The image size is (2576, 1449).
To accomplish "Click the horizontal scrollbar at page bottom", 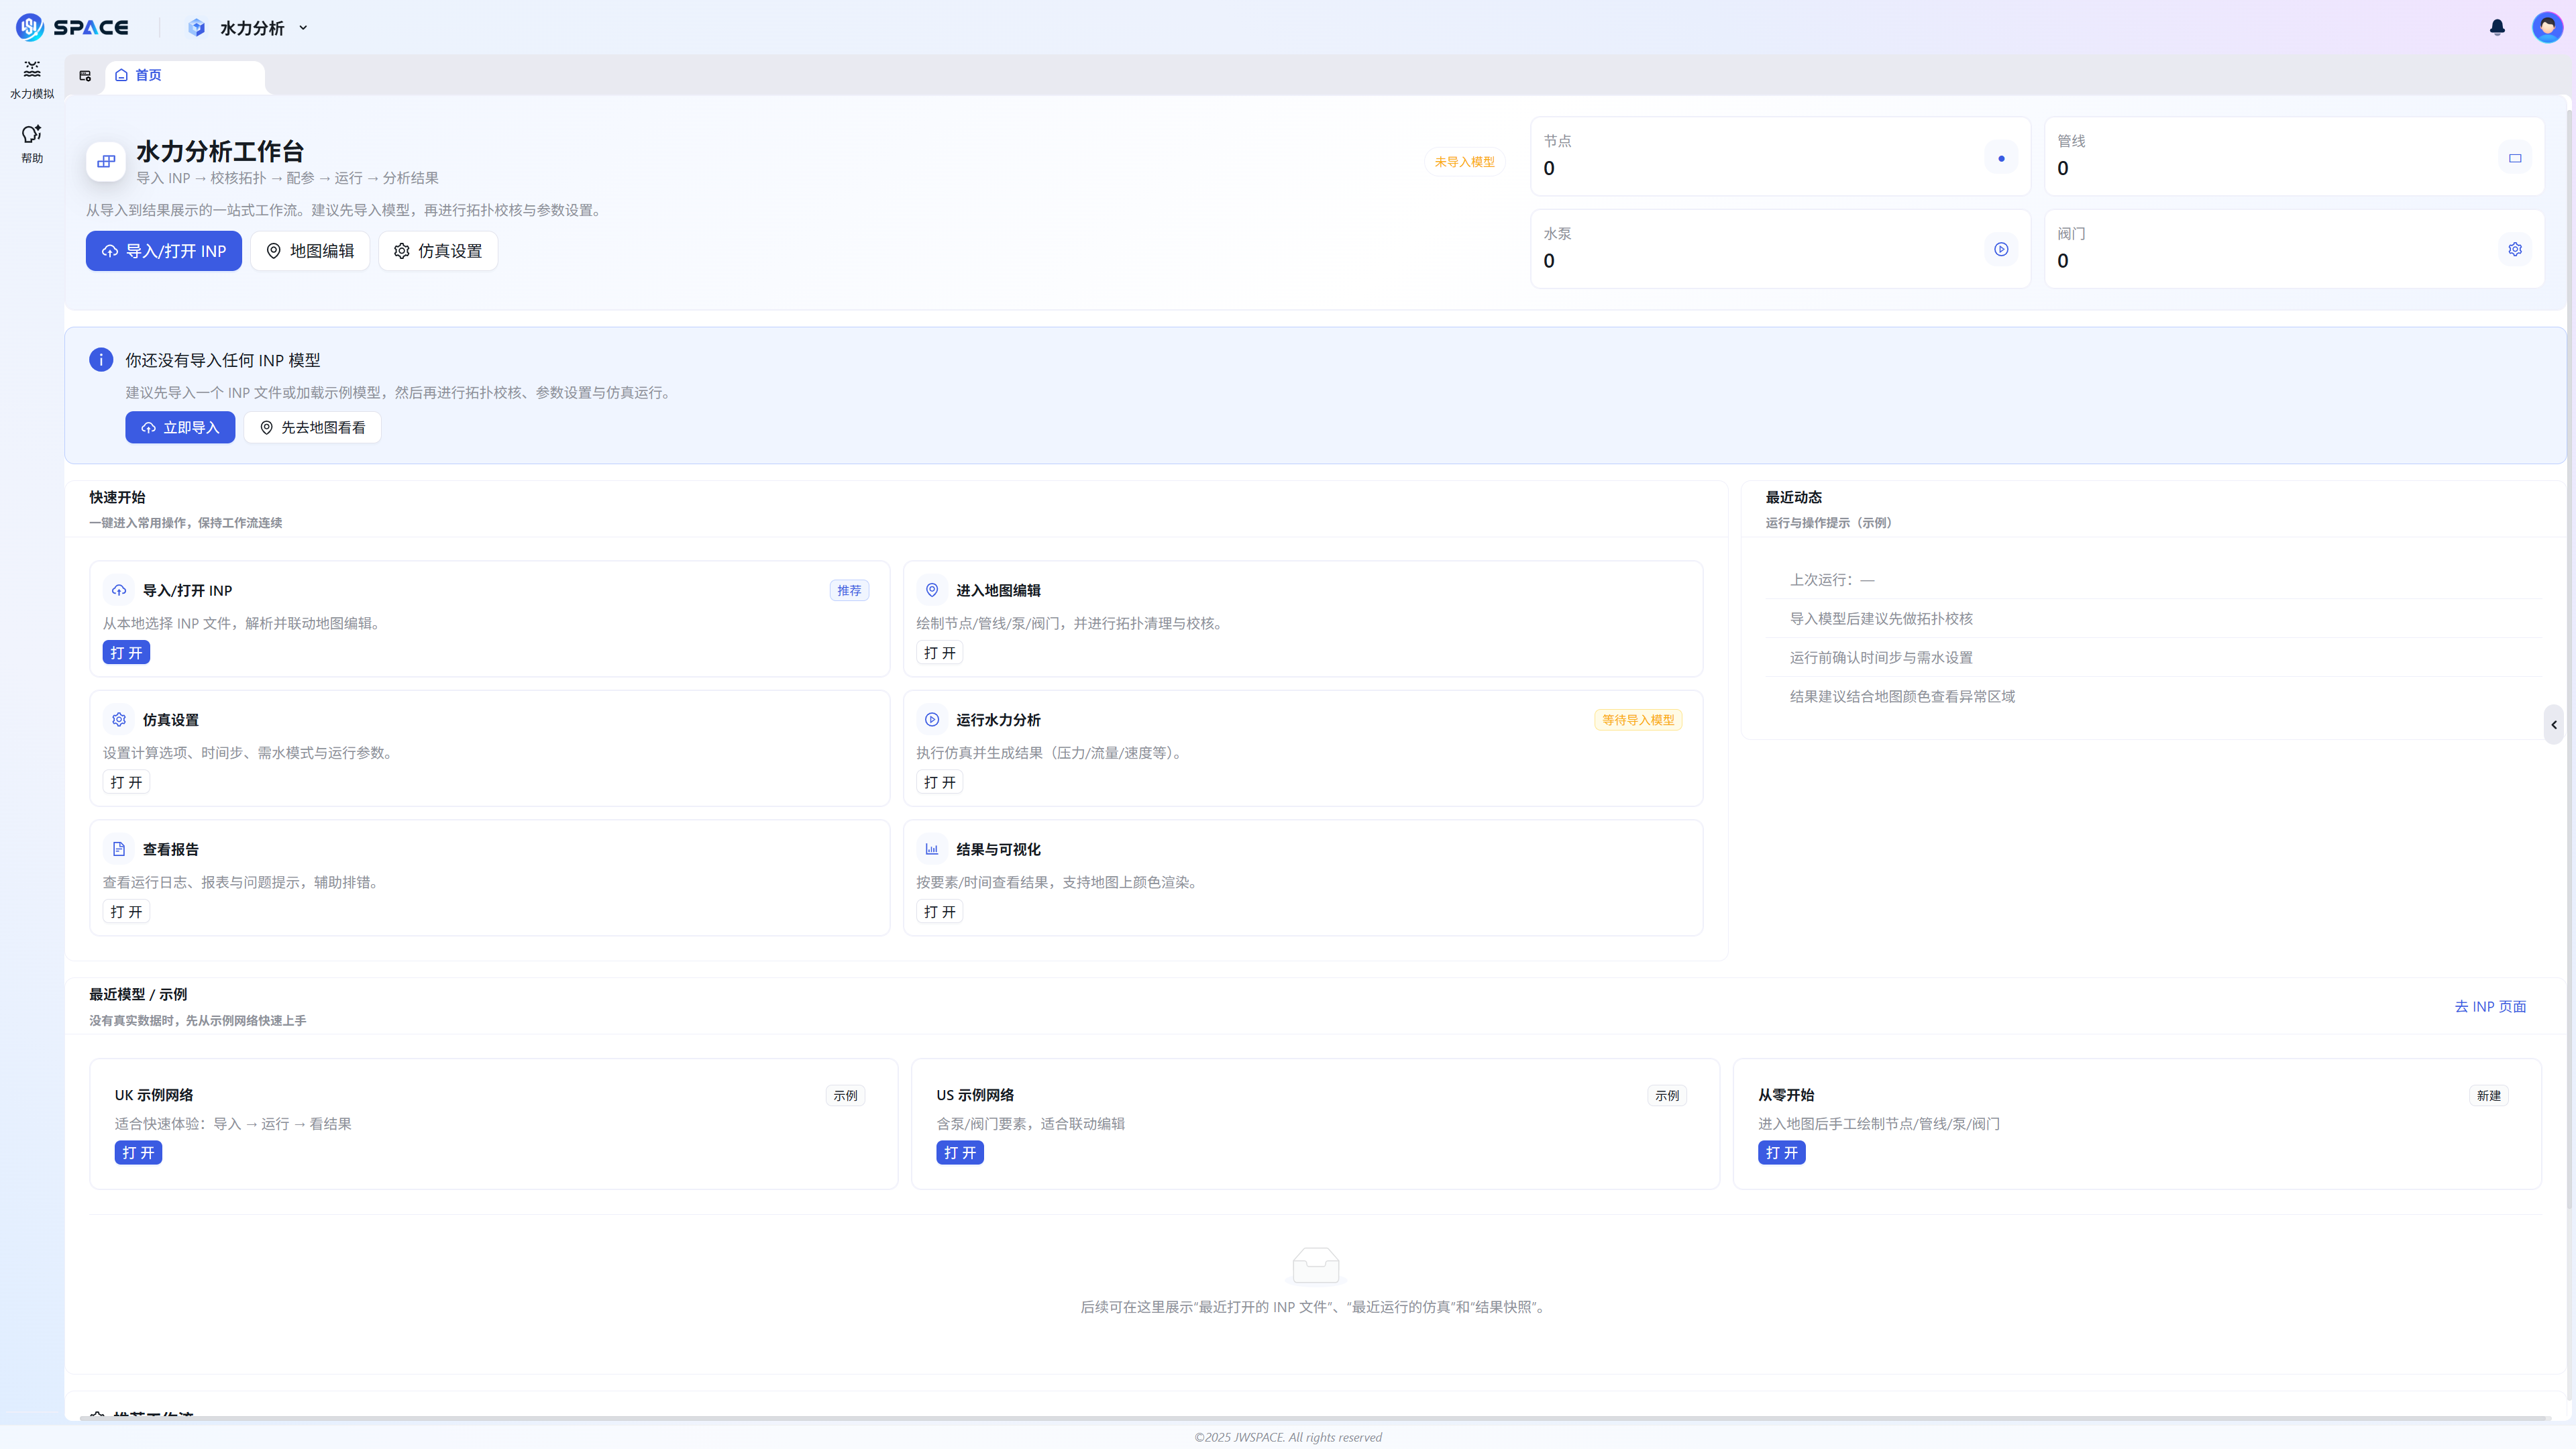I will tap(1314, 1418).
